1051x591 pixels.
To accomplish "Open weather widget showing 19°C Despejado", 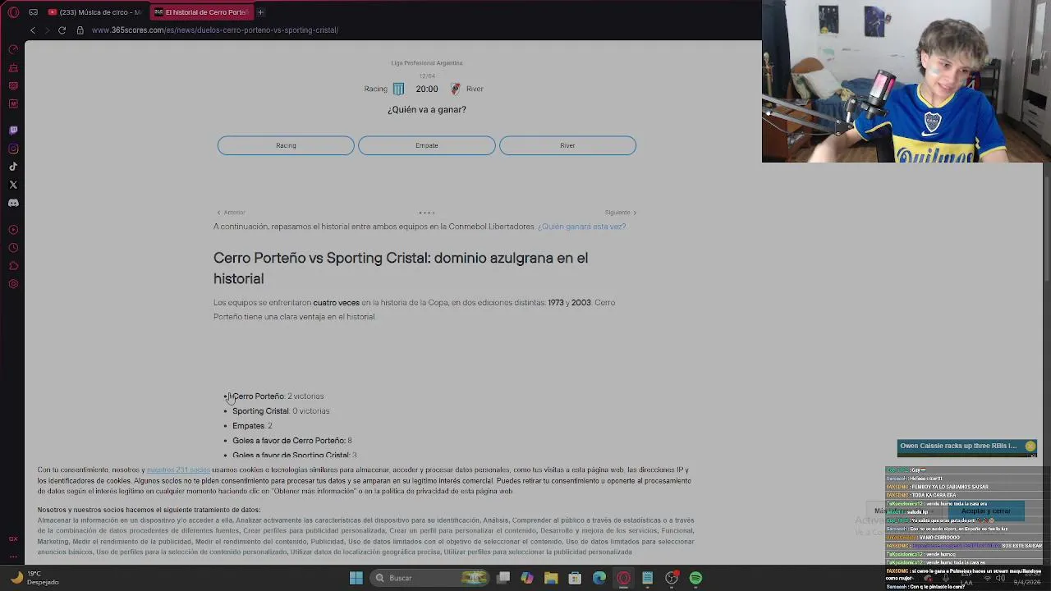I will tap(34, 578).
